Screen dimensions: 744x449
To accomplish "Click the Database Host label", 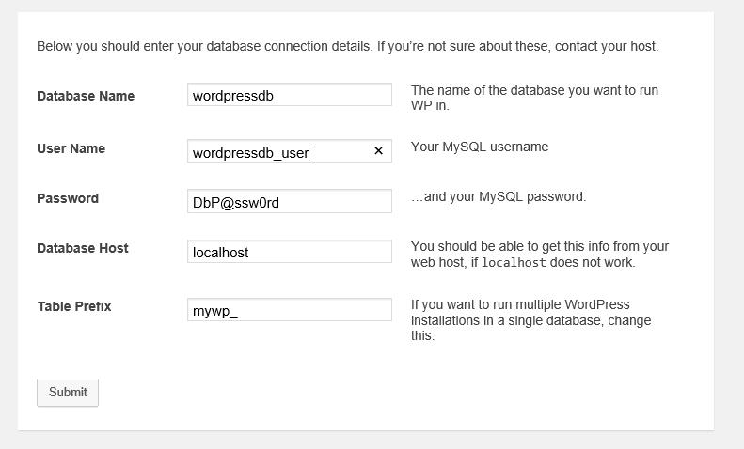I will click(x=83, y=248).
